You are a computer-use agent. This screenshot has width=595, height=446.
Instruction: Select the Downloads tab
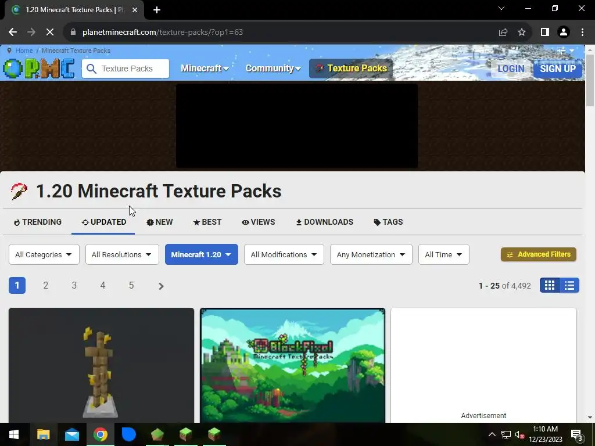(324, 222)
